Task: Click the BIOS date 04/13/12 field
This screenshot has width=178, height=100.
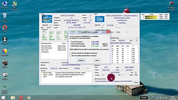Action: point(54,68)
